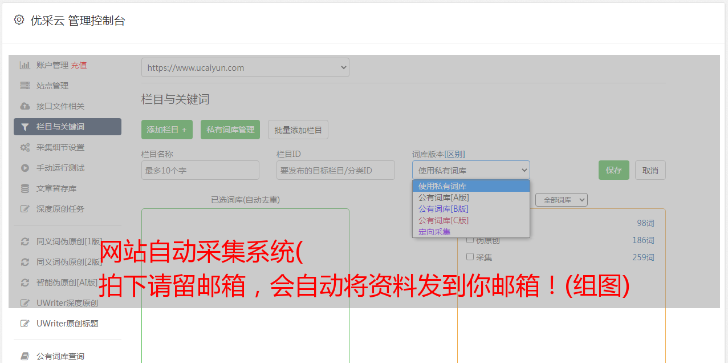Click the server icon for 站点管理

click(x=25, y=86)
